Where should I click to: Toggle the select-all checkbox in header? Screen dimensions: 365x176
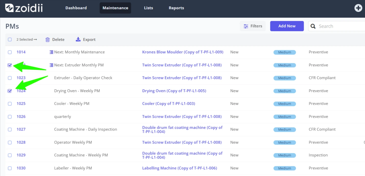[x=10, y=40]
